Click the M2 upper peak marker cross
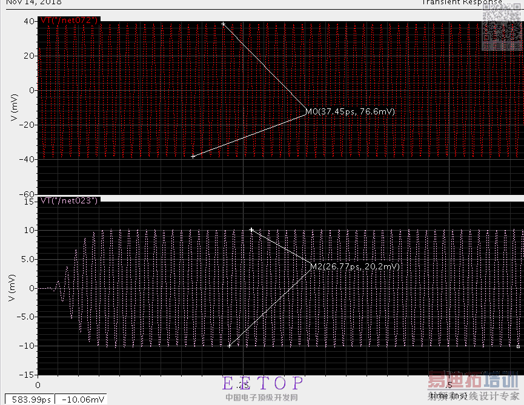Image resolution: width=524 pixels, height=405 pixels. 251,229
